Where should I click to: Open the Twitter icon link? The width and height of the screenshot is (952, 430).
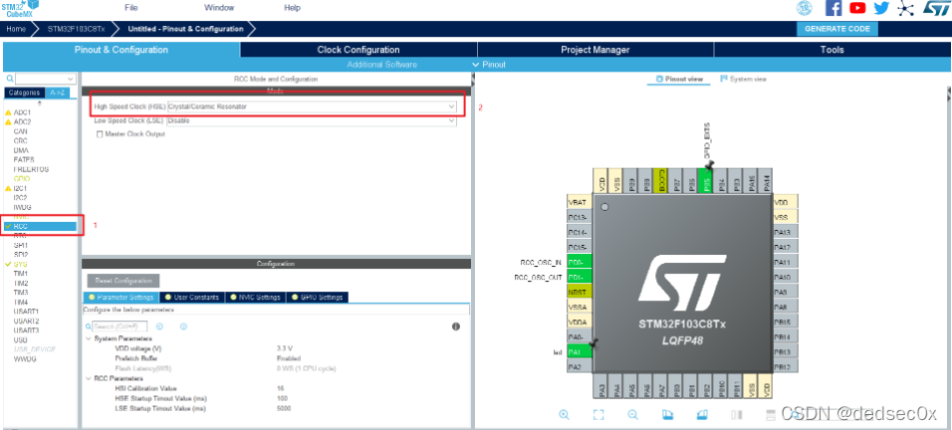tap(881, 8)
